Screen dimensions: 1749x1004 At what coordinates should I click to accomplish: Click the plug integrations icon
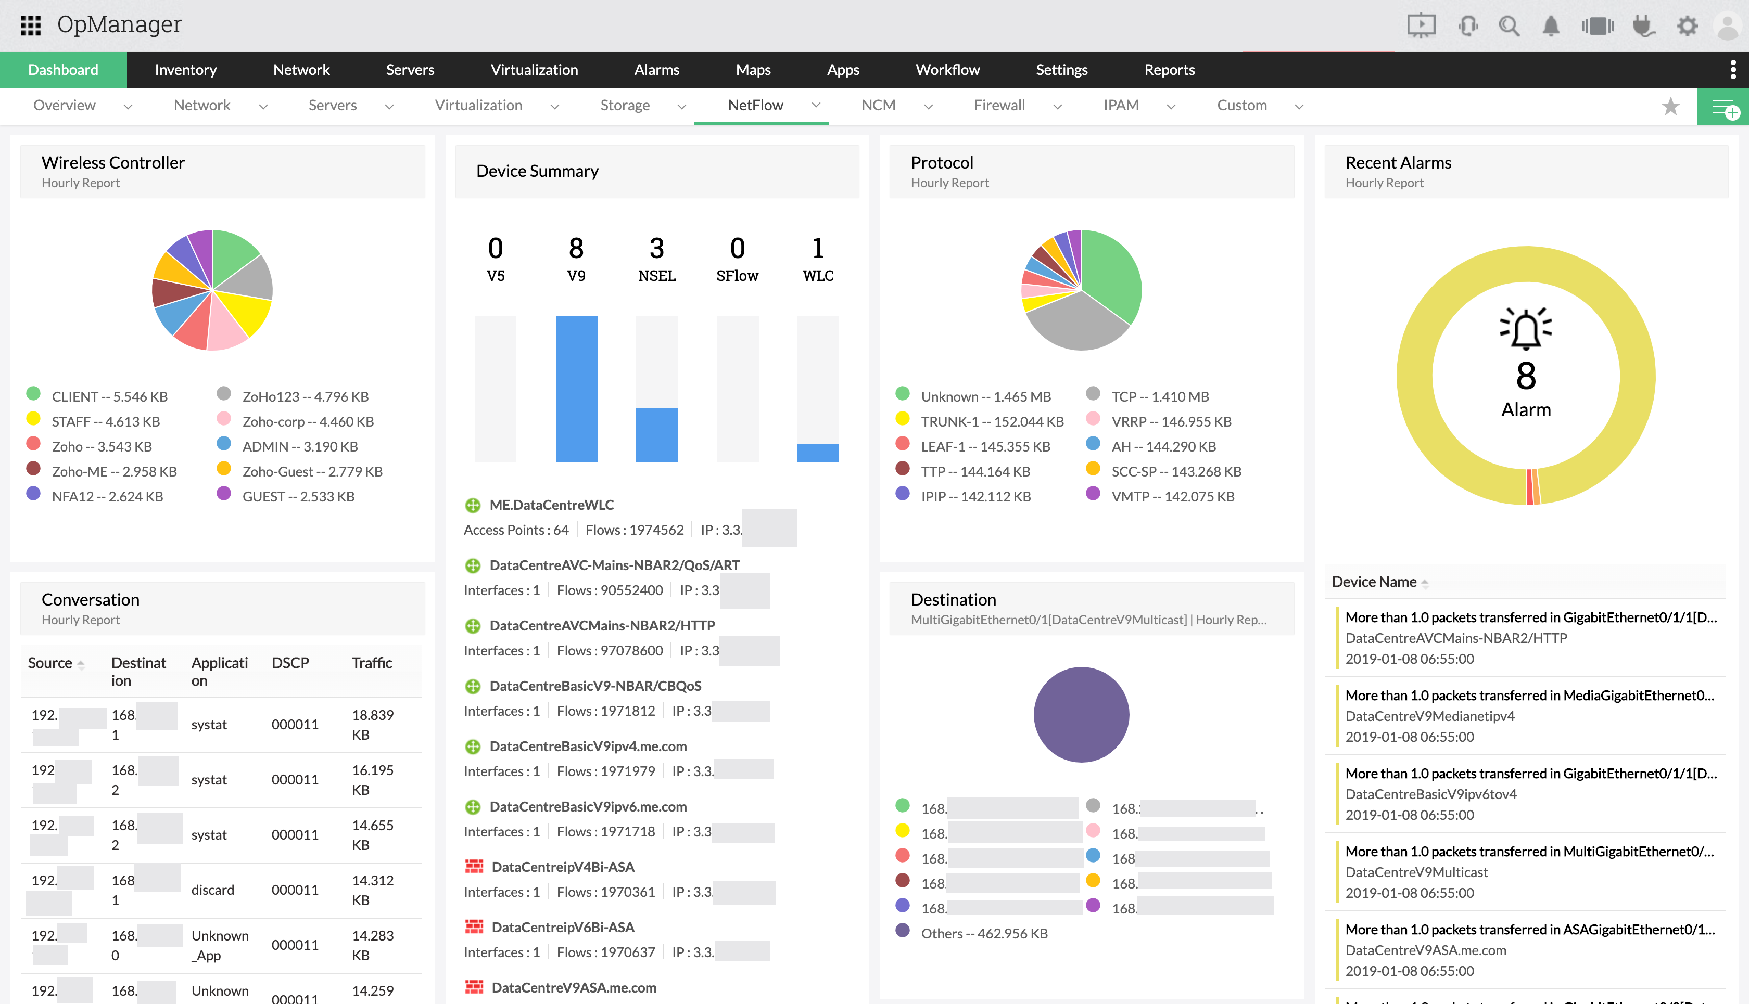[x=1643, y=26]
